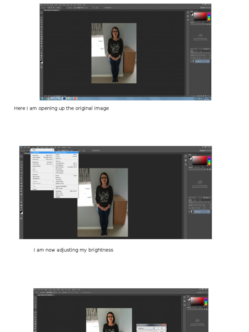Toggle lock position in the brightness-adjusting Layers panel
Screen dimensions: 249x332
pyautogui.click(x=197, y=208)
